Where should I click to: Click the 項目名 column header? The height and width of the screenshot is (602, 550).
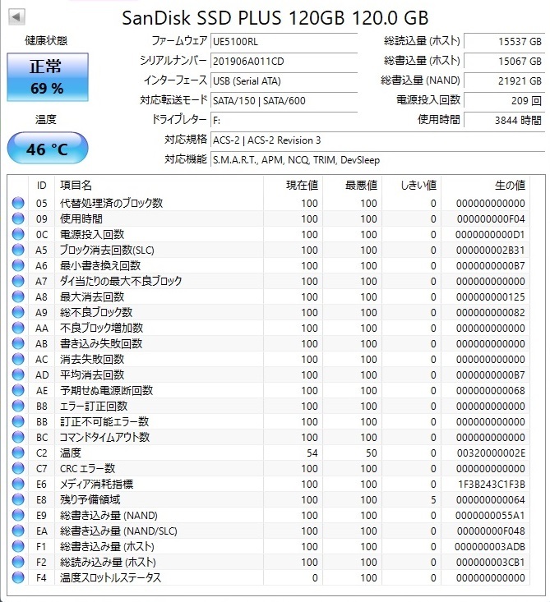pyautogui.click(x=159, y=186)
